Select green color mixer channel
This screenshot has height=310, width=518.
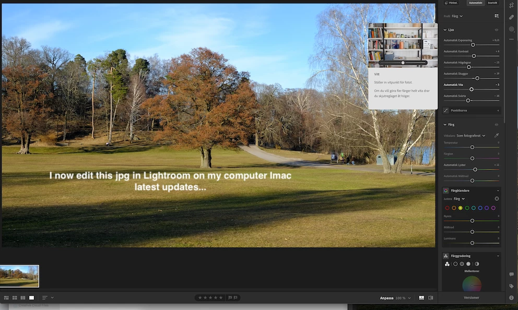(x=467, y=208)
